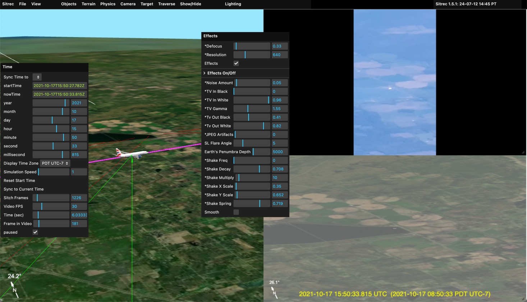Expand the Effects On/Off section
The image size is (527, 302).
pos(221,73)
